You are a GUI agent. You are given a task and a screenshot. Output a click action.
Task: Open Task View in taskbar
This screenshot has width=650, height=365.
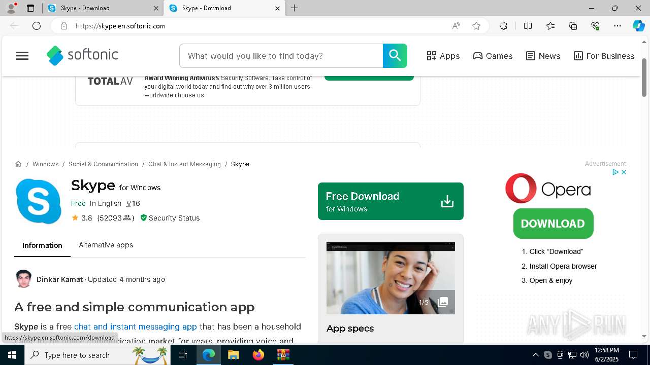[183, 355]
